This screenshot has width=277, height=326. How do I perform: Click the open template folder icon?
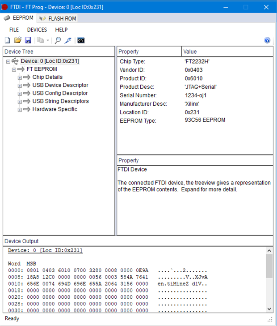(18, 40)
